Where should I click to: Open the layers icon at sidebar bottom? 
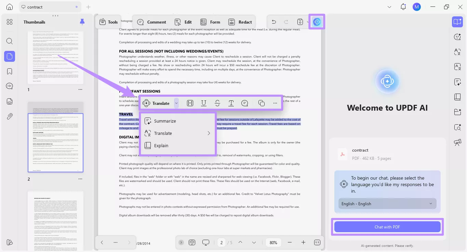(10, 242)
